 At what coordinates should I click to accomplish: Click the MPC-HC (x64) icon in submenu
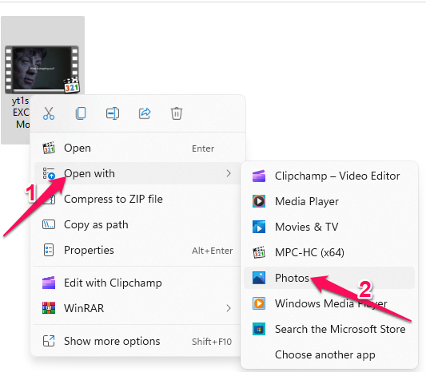(259, 252)
